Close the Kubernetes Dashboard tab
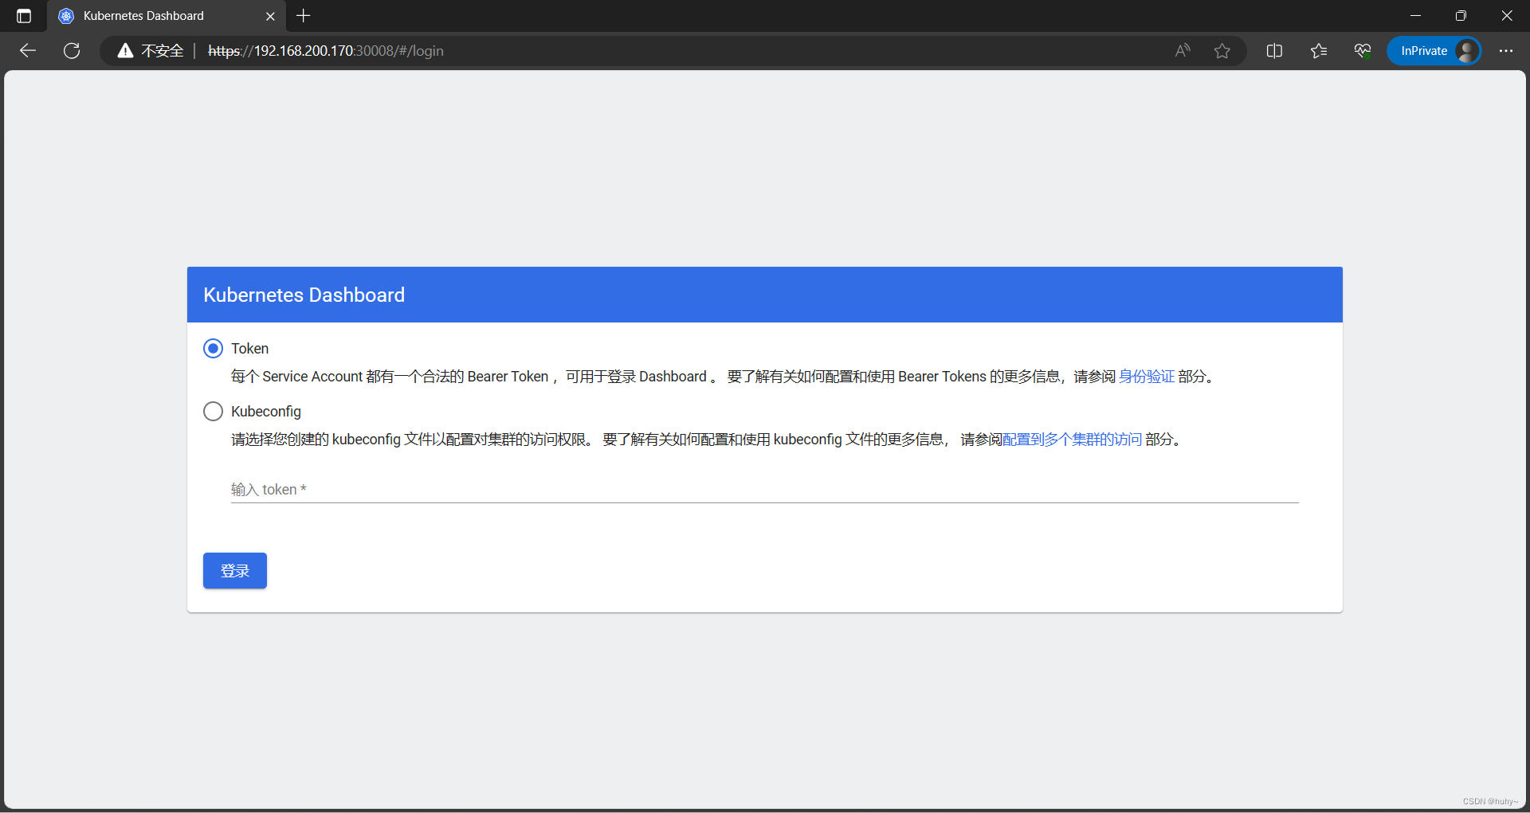Image resolution: width=1530 pixels, height=813 pixels. coord(270,16)
